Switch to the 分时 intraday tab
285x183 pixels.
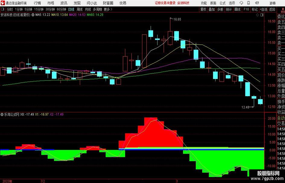point(10,9)
